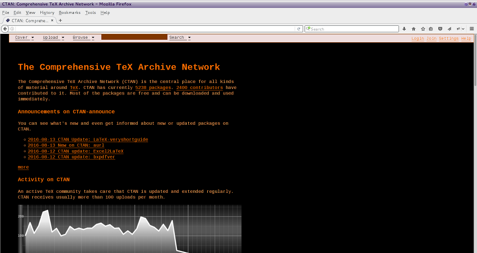Expand the Upload dropdown arrow
The height and width of the screenshot is (253, 477).
coord(63,38)
